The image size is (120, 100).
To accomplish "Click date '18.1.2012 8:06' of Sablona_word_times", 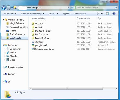I will point(83,49).
